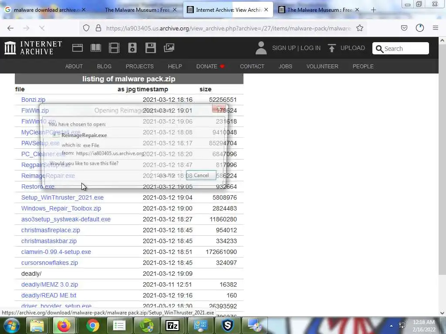Image resolution: width=446 pixels, height=334 pixels.
Task: Download christmastaskbar.zip link
Action: pos(49,241)
